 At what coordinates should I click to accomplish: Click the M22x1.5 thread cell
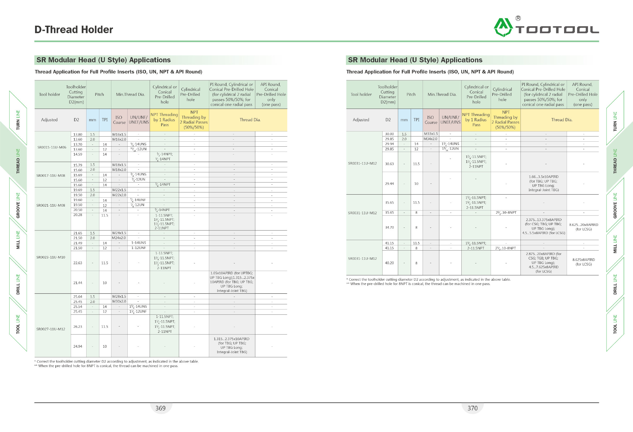[119, 190]
